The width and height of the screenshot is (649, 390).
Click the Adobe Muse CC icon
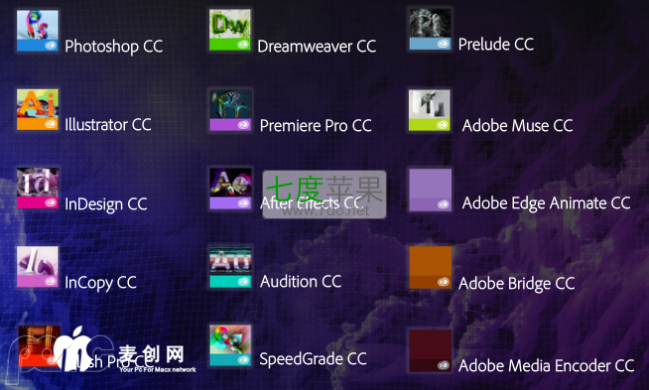[430, 110]
